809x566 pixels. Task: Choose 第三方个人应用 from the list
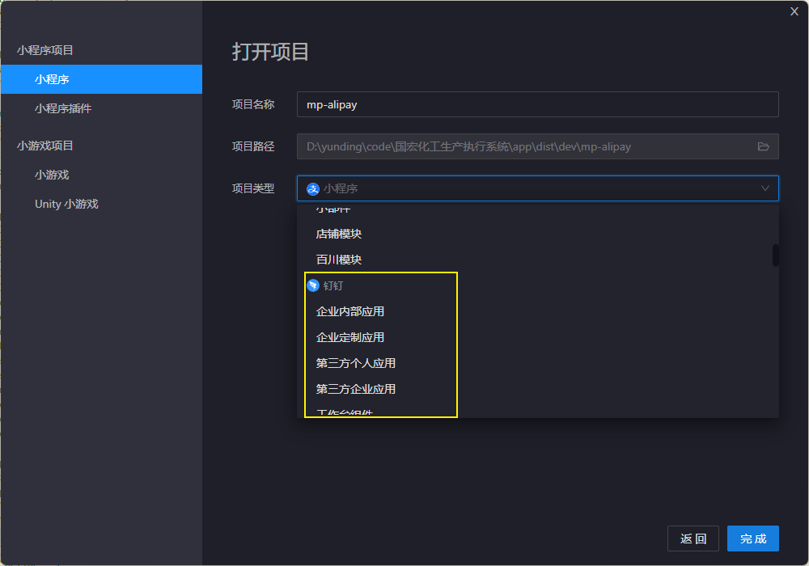tap(538, 363)
